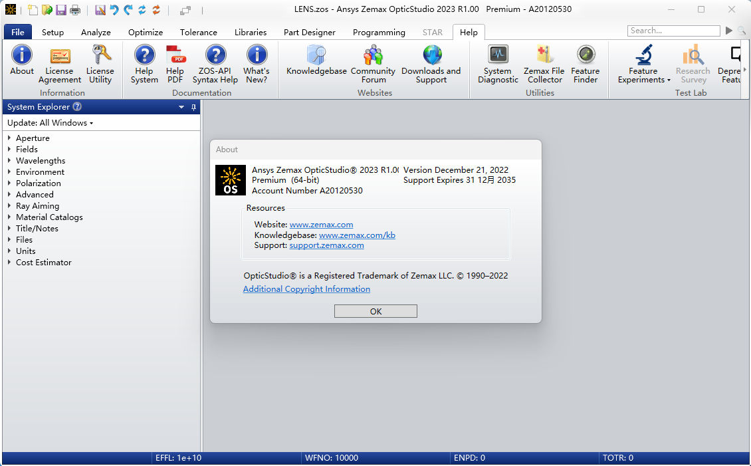This screenshot has height=466, width=751.
Task: Click the Print icon in the title bar
Action: tap(75, 9)
